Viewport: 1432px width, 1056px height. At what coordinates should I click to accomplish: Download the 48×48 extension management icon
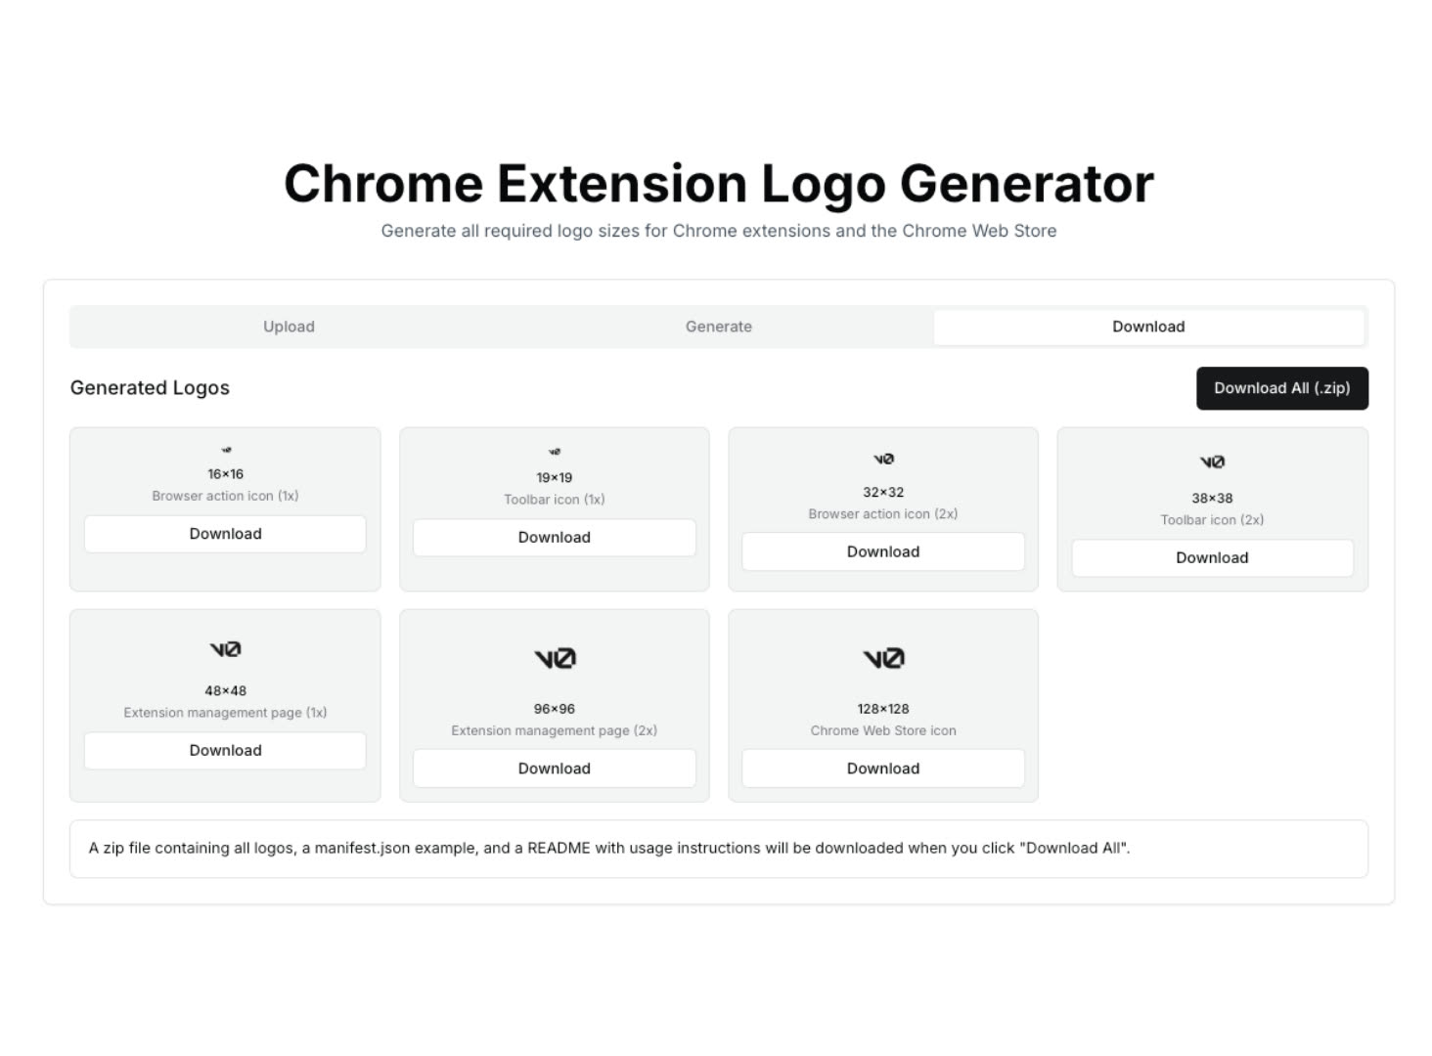point(225,751)
